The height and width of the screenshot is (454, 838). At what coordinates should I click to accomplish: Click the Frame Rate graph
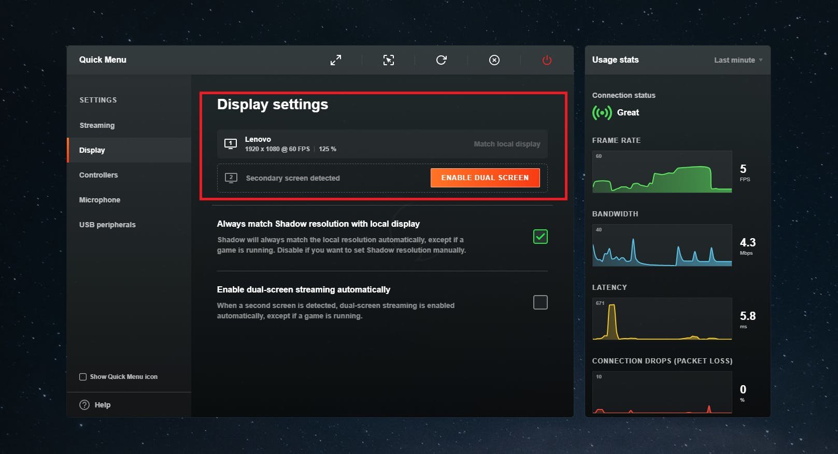click(662, 172)
